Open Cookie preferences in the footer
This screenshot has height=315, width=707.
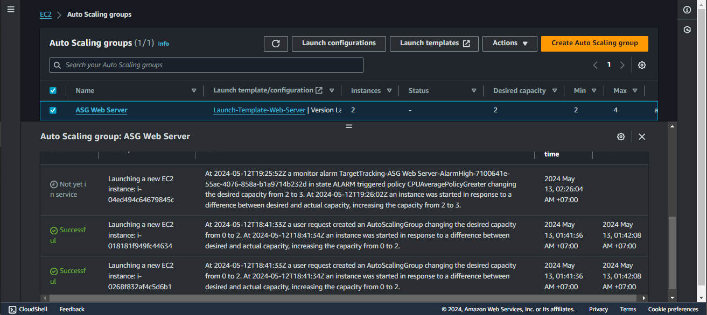673,309
